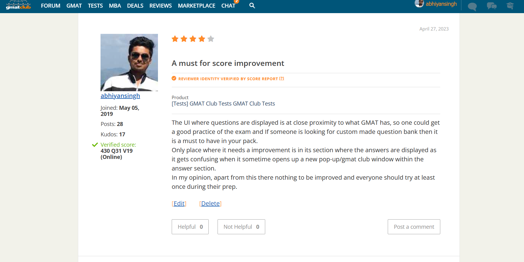
Task: Open the single speech bubble messages icon
Action: 472,6
